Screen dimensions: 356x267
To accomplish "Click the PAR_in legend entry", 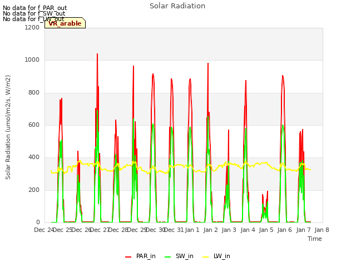I will (140, 256).
